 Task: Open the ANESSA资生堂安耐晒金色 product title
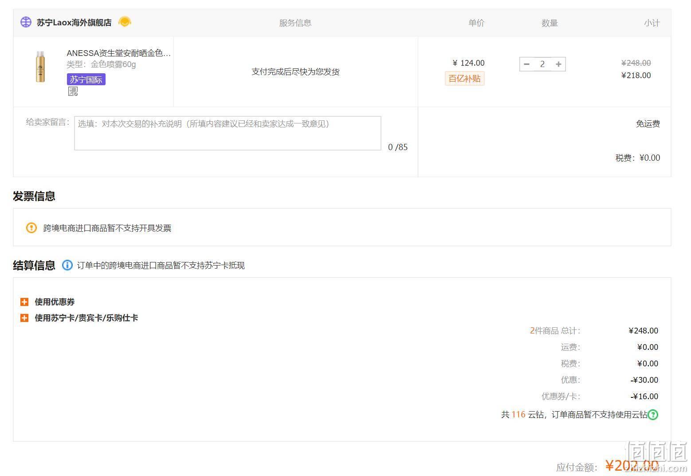tap(119, 53)
